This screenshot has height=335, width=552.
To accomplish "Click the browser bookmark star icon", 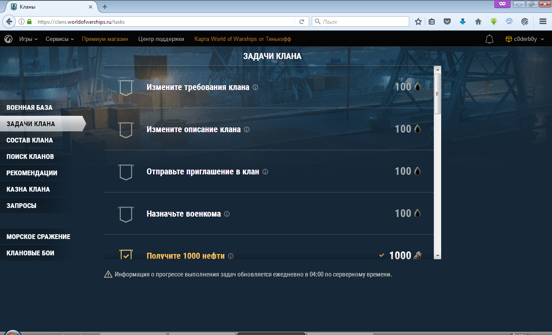I will pos(418,22).
